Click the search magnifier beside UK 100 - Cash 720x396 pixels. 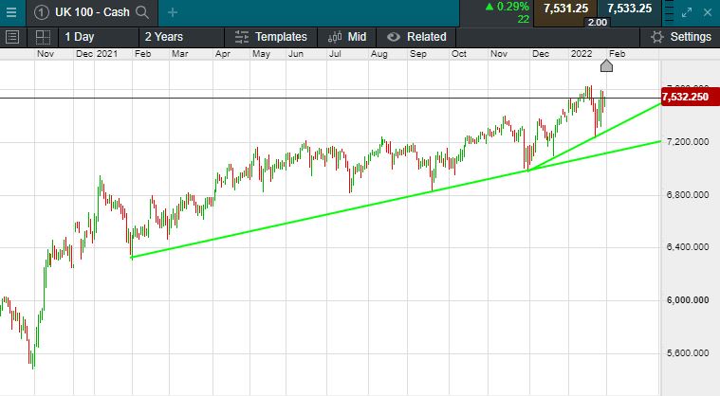pyautogui.click(x=142, y=12)
